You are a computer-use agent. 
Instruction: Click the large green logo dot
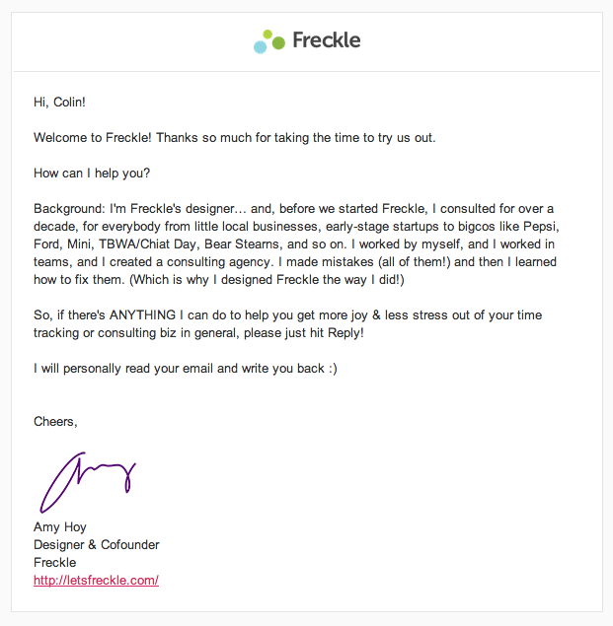pyautogui.click(x=278, y=42)
